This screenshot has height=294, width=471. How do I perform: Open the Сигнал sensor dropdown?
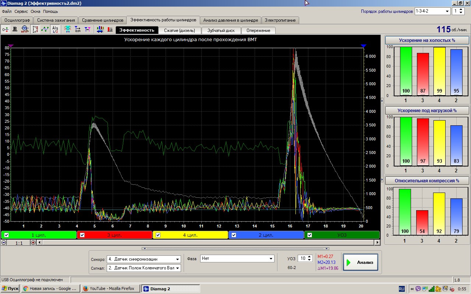[178, 268]
